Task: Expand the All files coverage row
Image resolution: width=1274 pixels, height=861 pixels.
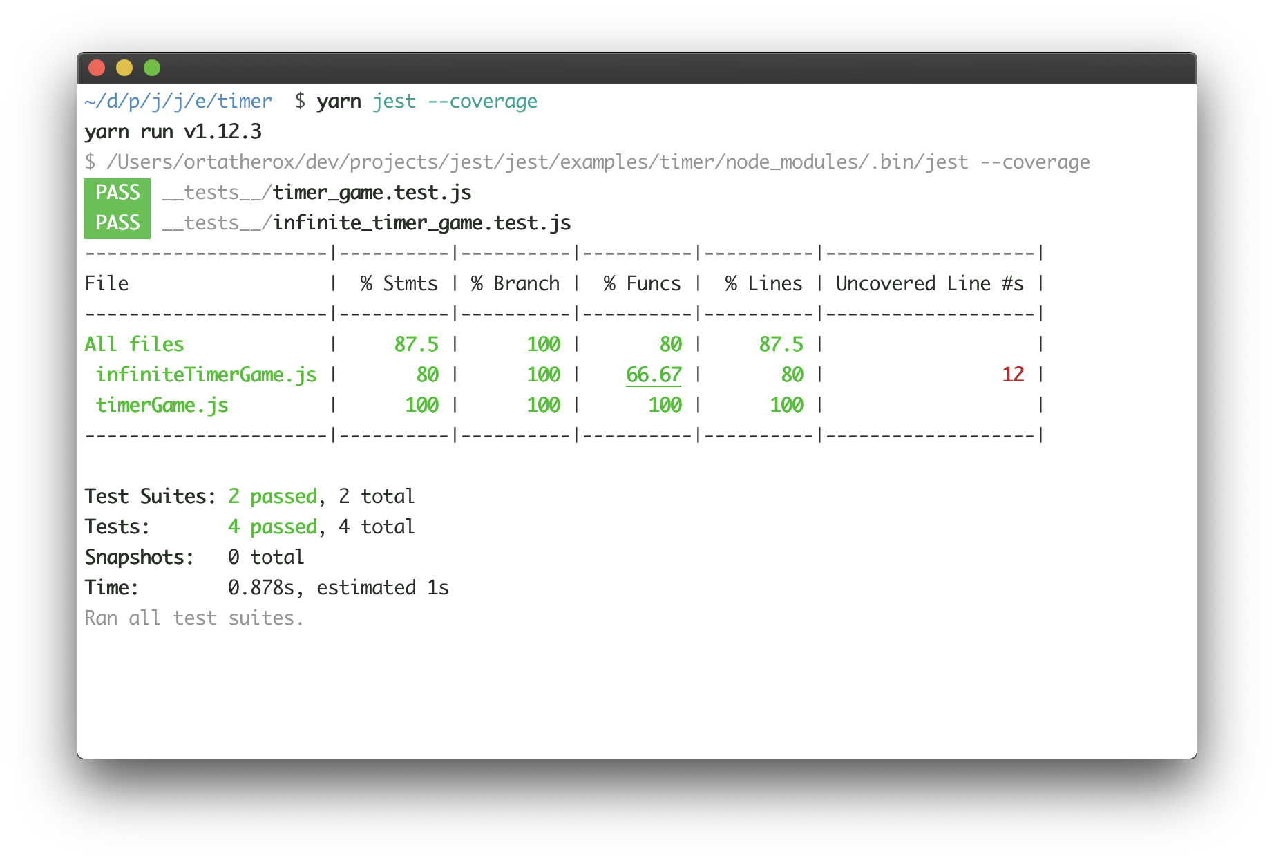Action: (x=134, y=344)
